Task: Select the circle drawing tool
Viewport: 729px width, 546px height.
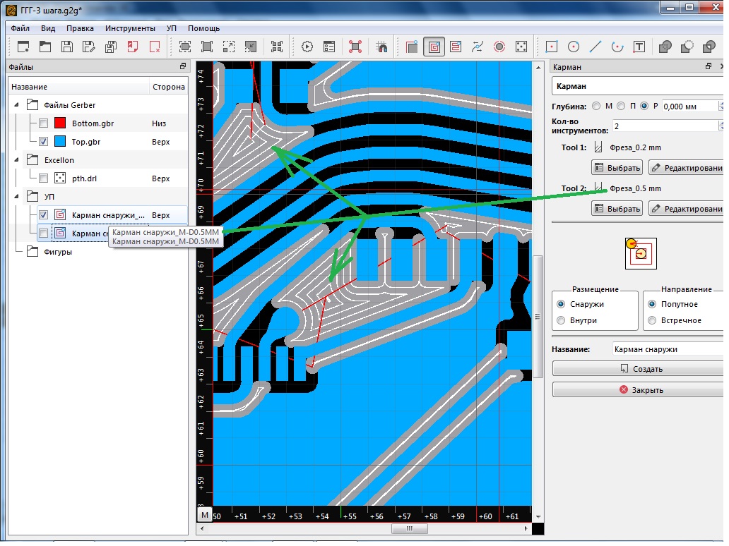Action: point(574,47)
